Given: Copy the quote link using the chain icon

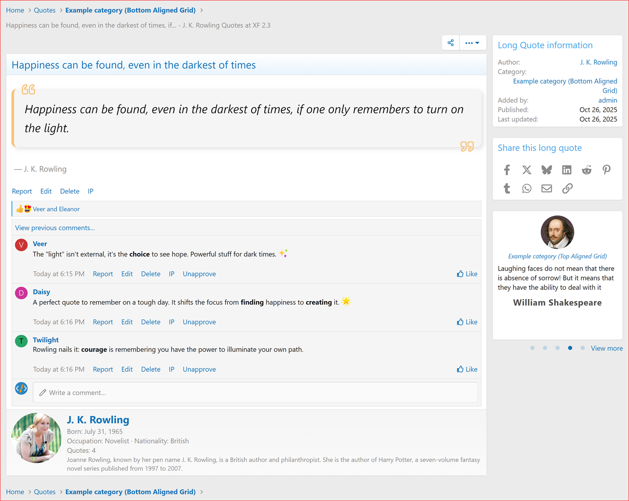Looking at the screenshot, I should tap(568, 188).
